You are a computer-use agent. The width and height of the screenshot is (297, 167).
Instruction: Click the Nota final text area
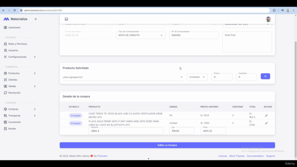(x=247, y=42)
